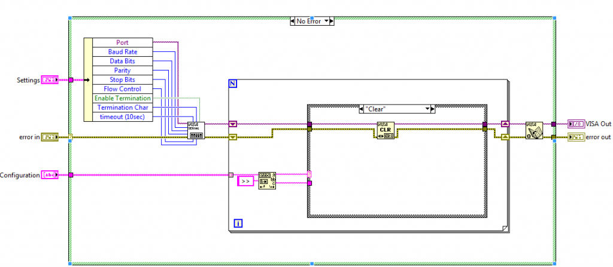
Task: Select the error in terminal
Action: tap(50, 137)
